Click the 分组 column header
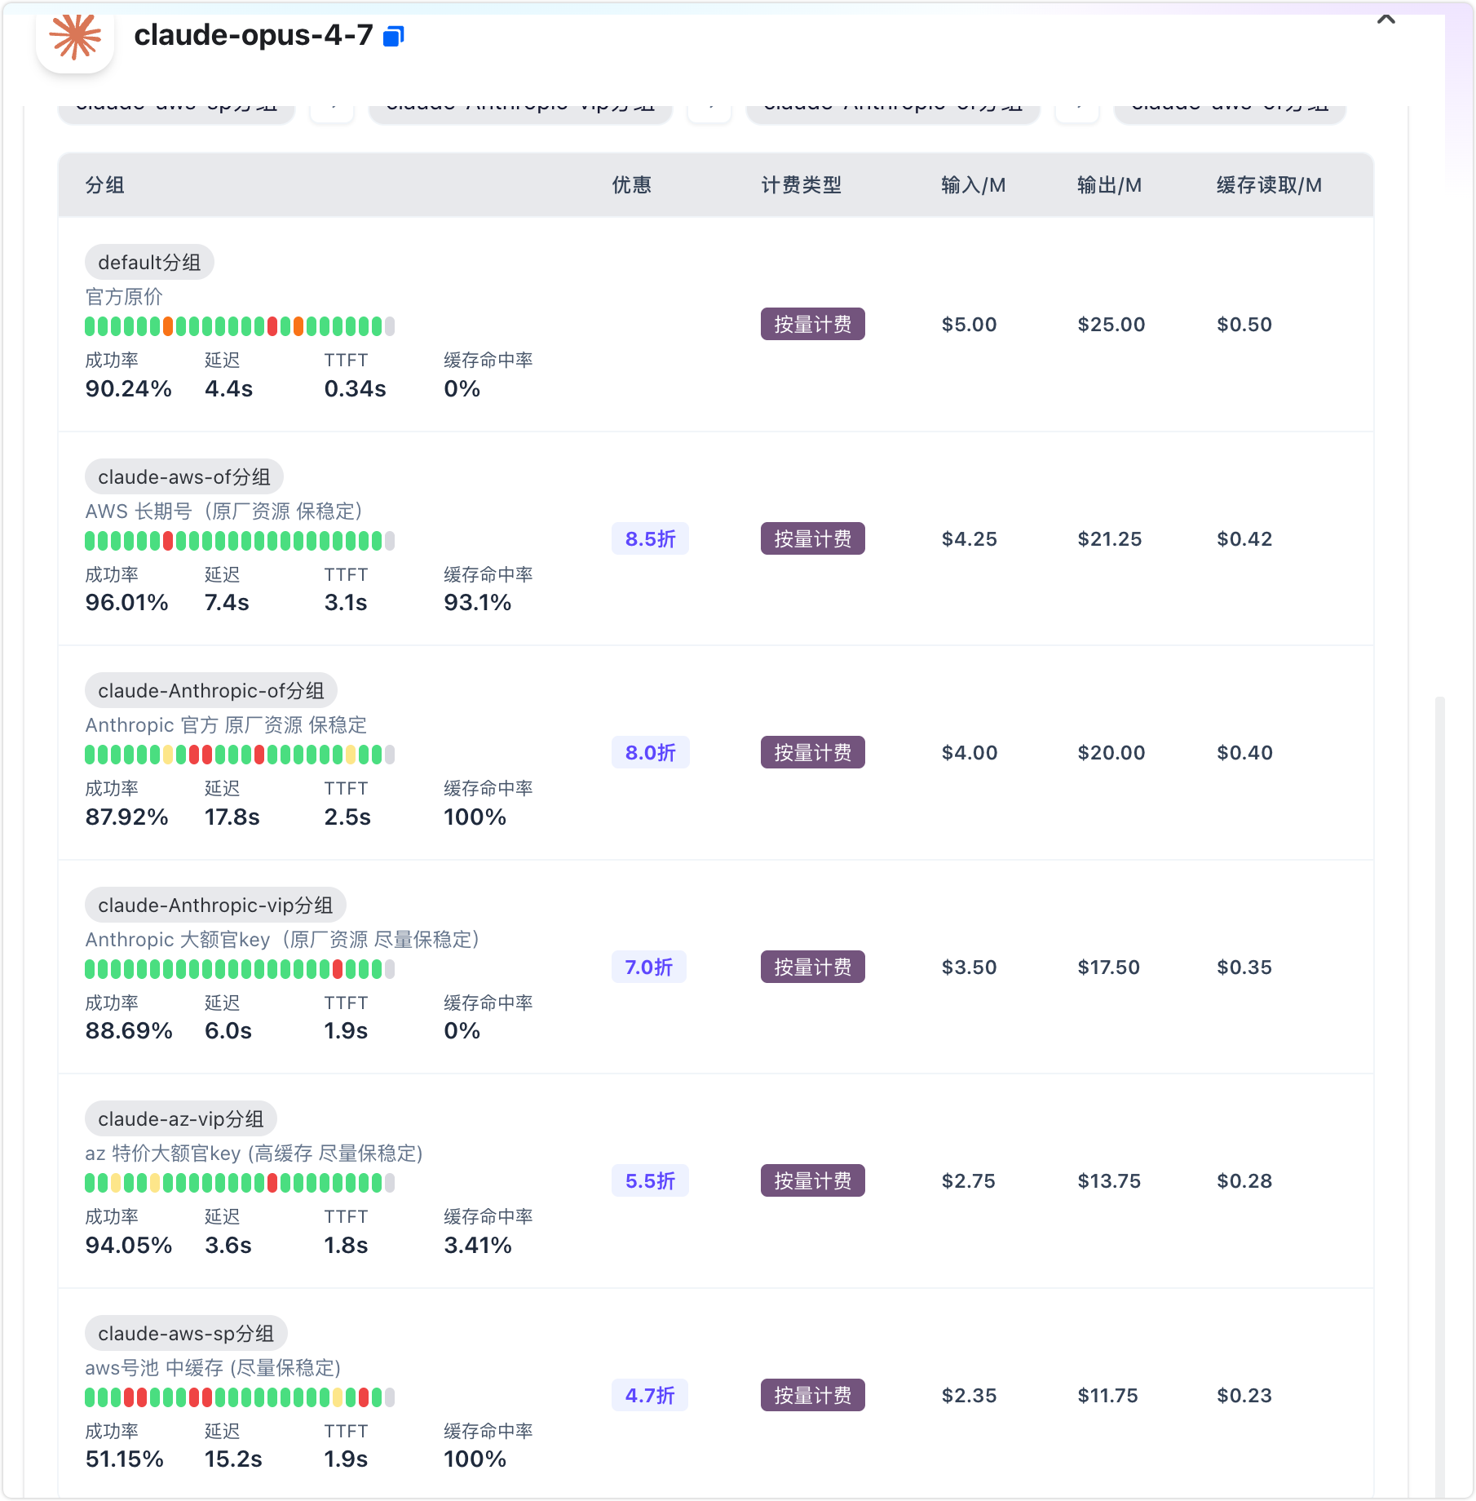Image resolution: width=1476 pixels, height=1501 pixels. tap(104, 185)
